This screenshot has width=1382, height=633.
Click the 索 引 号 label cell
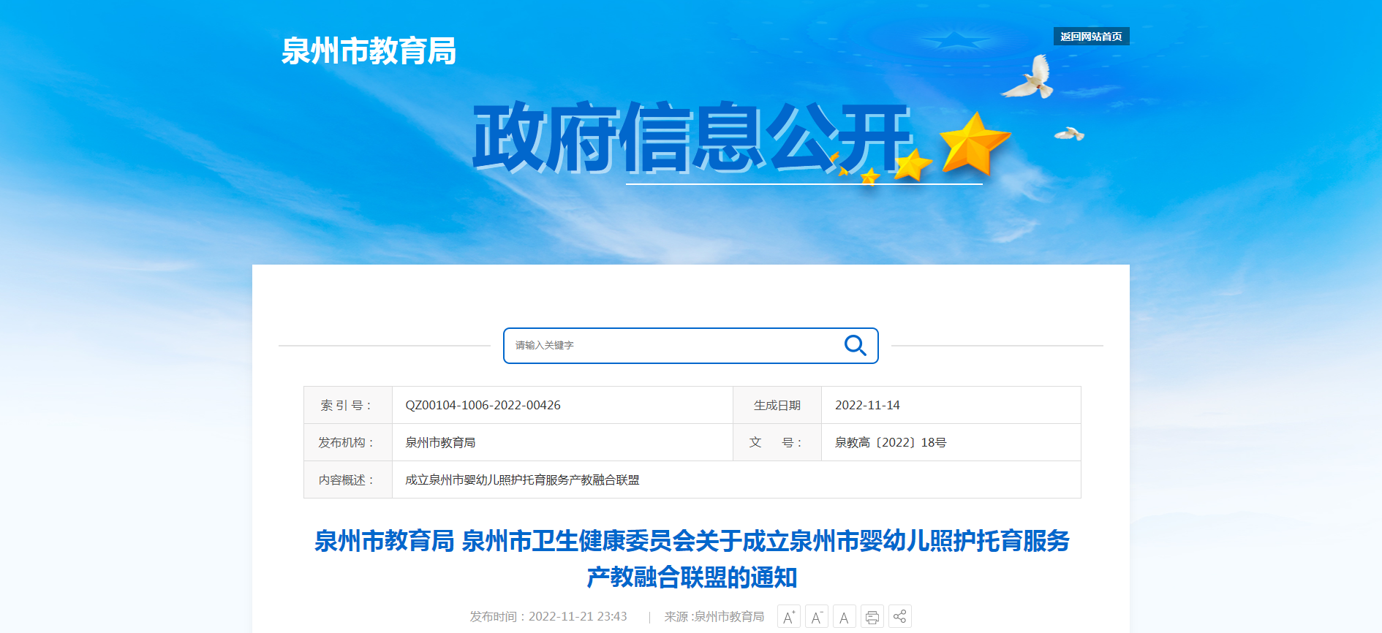tap(348, 405)
